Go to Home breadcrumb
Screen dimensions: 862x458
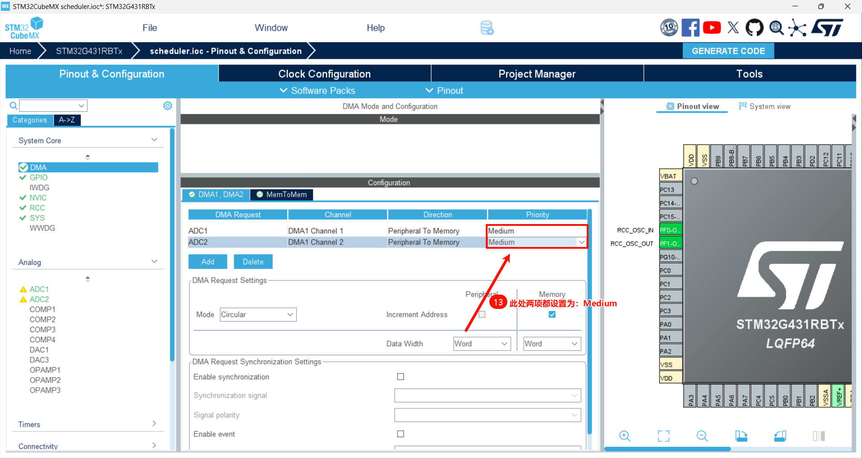(x=20, y=51)
